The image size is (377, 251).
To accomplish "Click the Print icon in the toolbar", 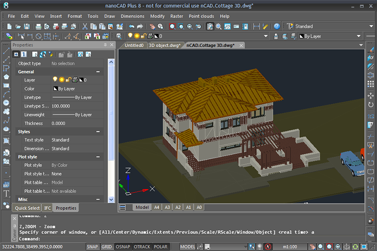I will (x=39, y=26).
